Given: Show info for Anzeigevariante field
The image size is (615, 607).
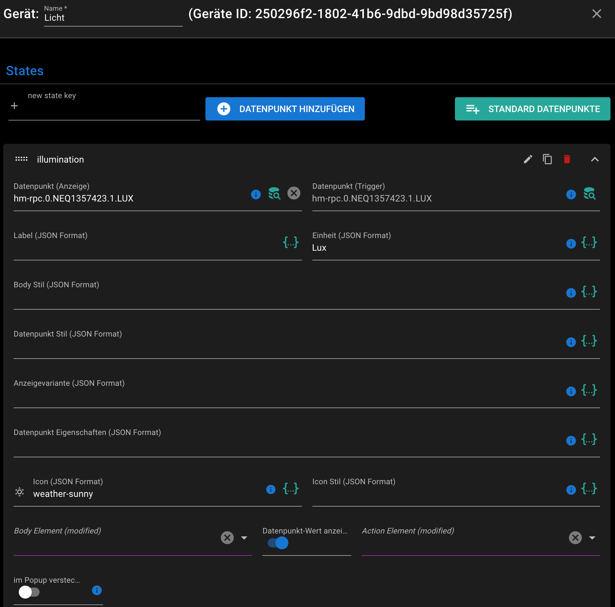Looking at the screenshot, I should [x=571, y=391].
